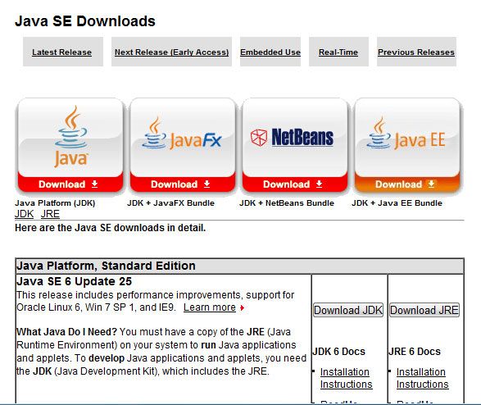481x405 pixels.
Task: Go to the Real-Time tab
Action: (338, 52)
